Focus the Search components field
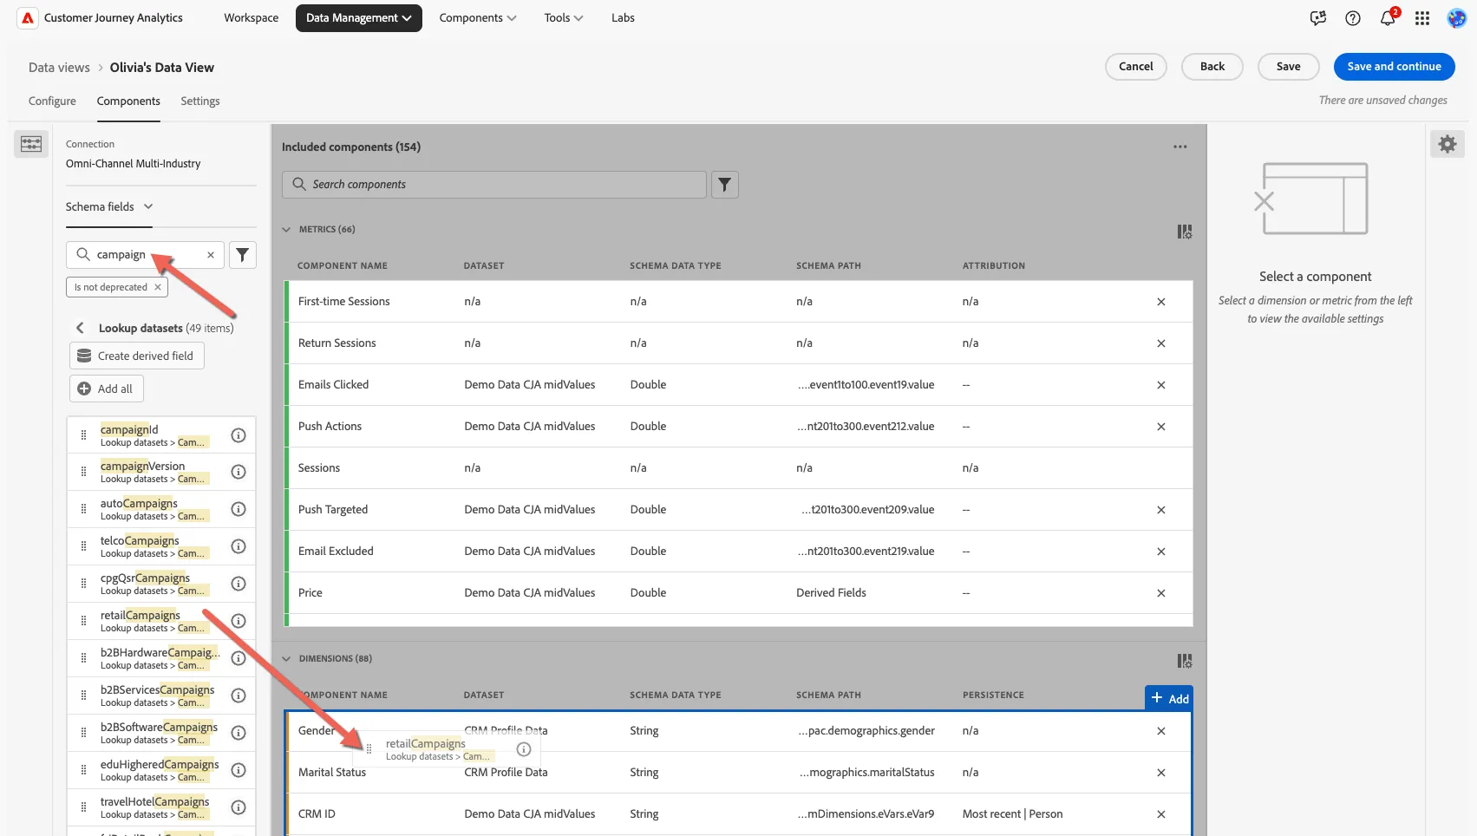 click(494, 185)
